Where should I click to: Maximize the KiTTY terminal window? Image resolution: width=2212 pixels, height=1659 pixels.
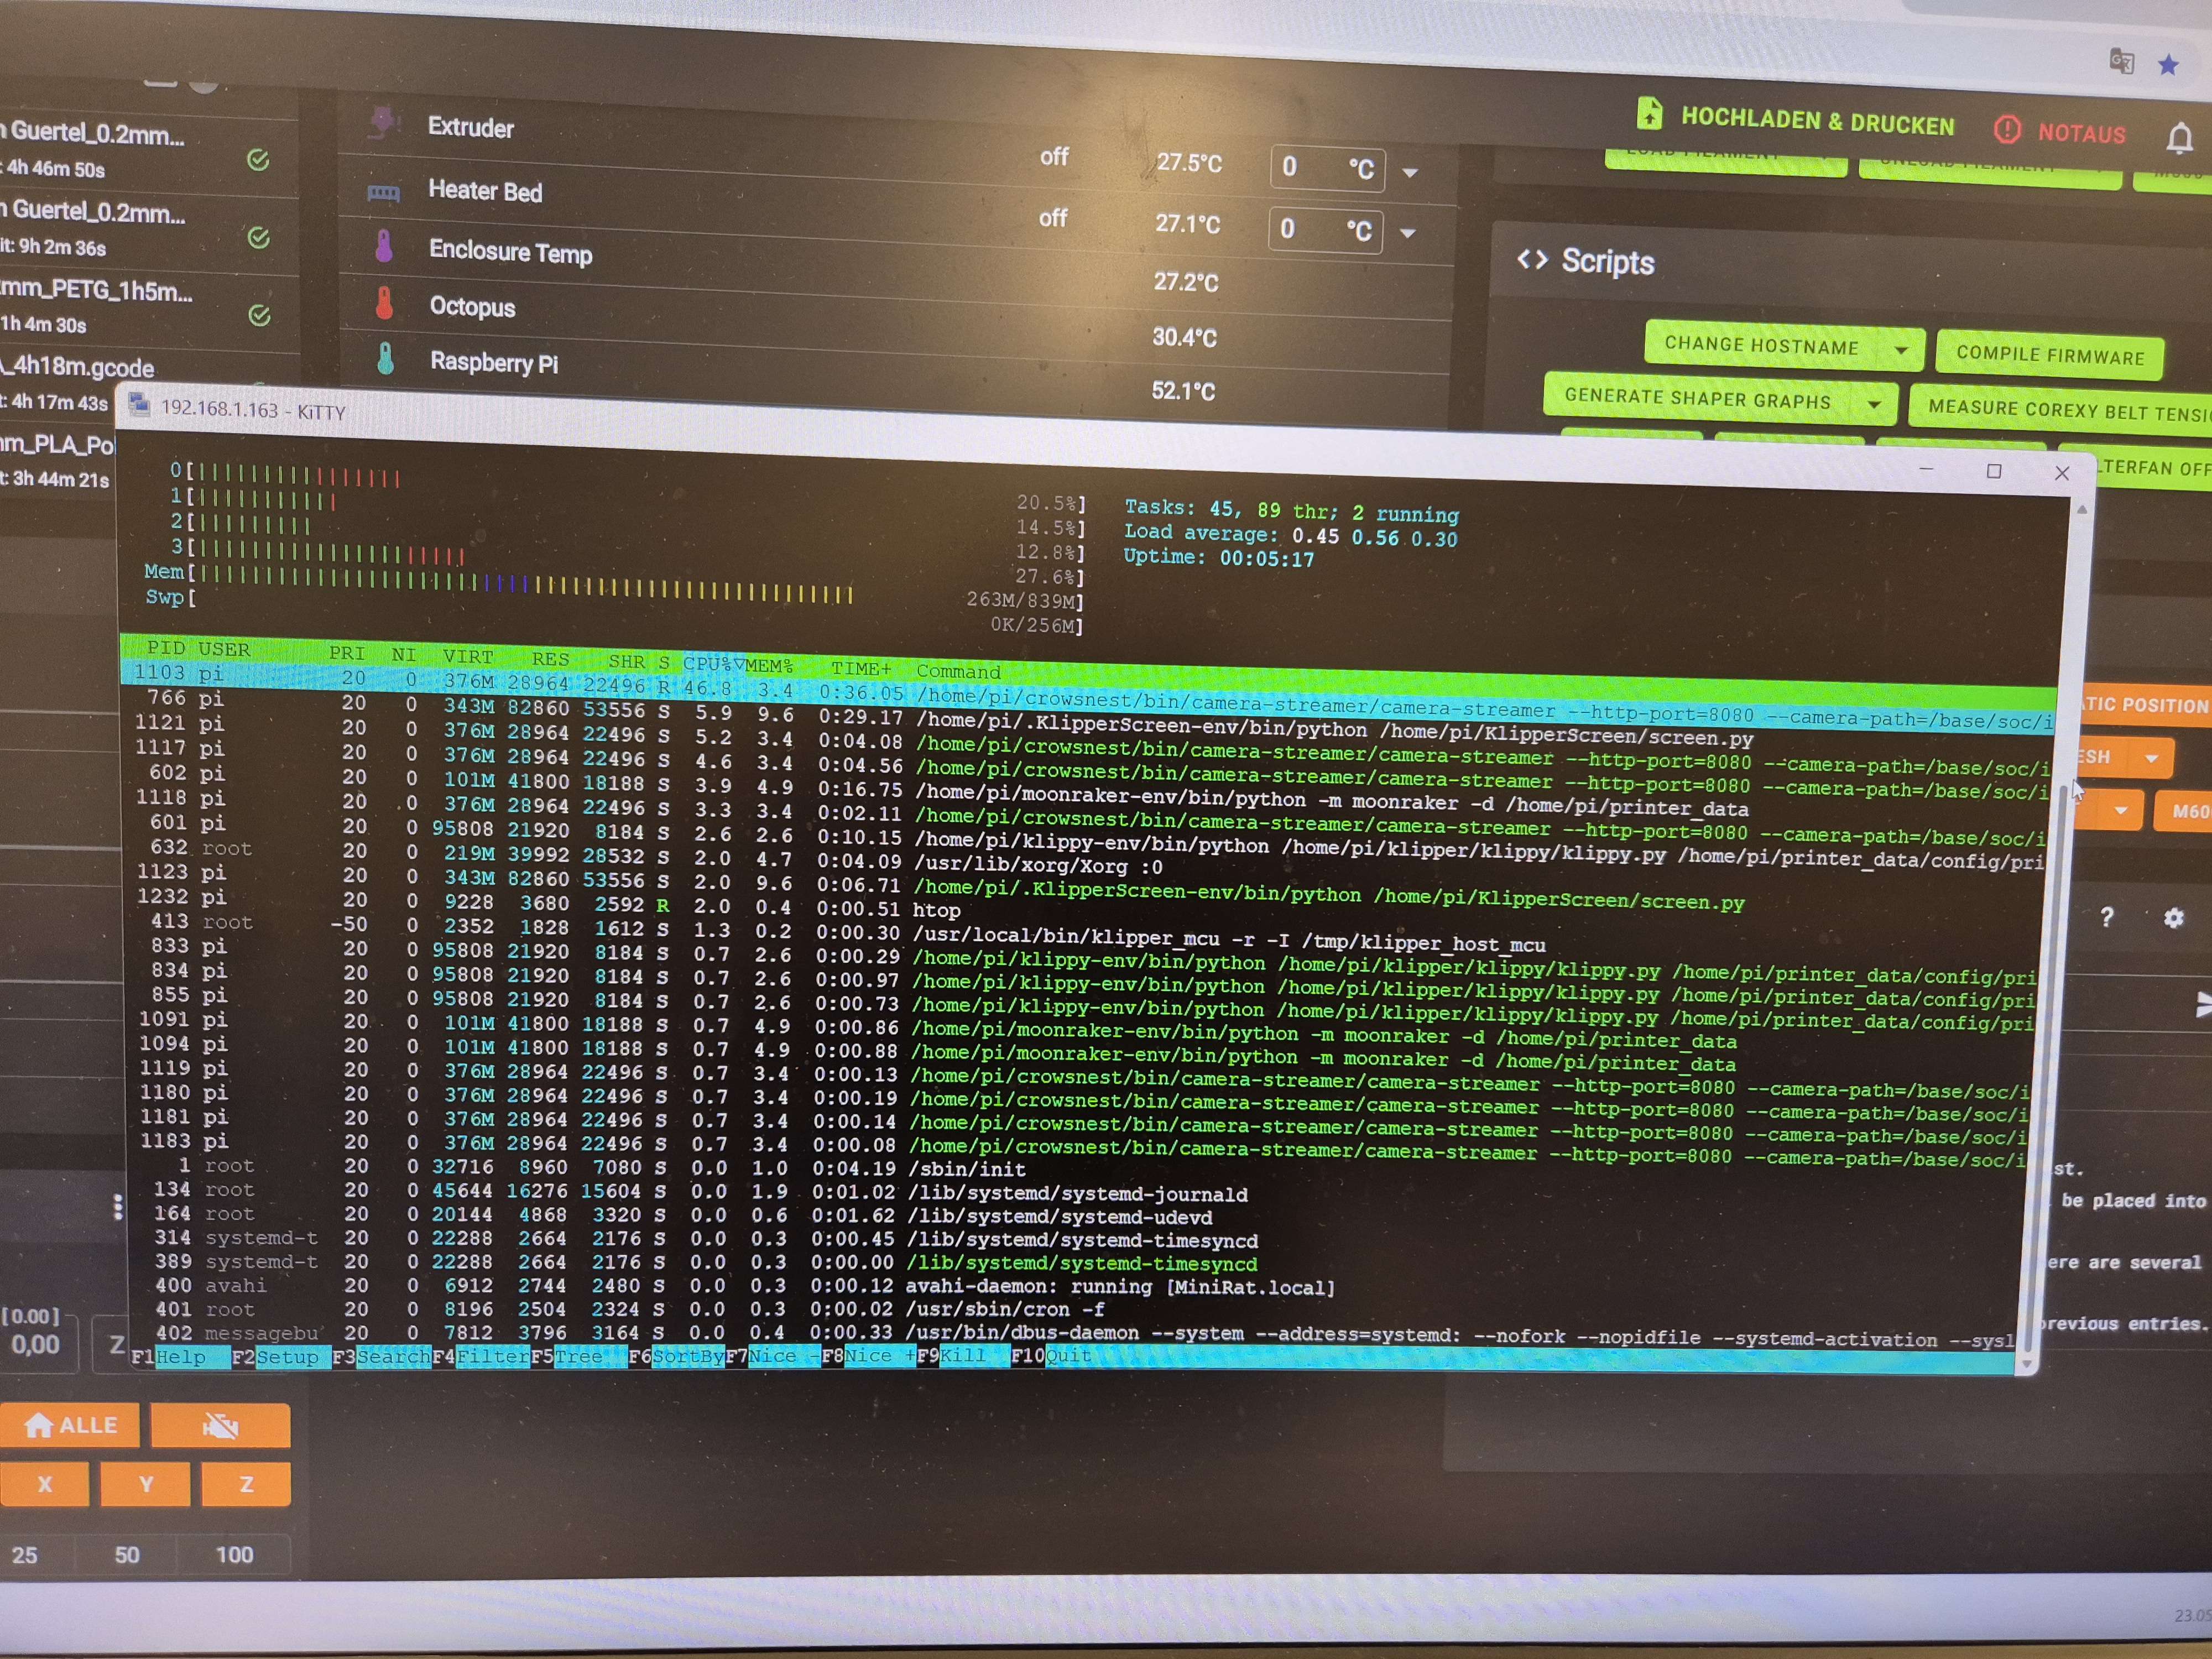click(1993, 471)
